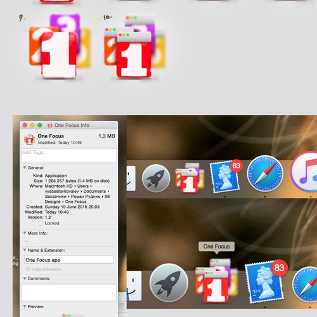This screenshot has width=317, height=317.
Task: Zoom the One Focus Info window
Action: [40, 125]
